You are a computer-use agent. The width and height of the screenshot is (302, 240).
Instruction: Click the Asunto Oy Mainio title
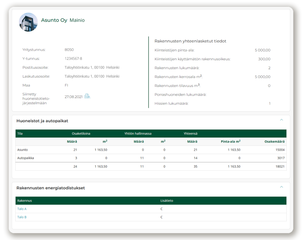63,20
